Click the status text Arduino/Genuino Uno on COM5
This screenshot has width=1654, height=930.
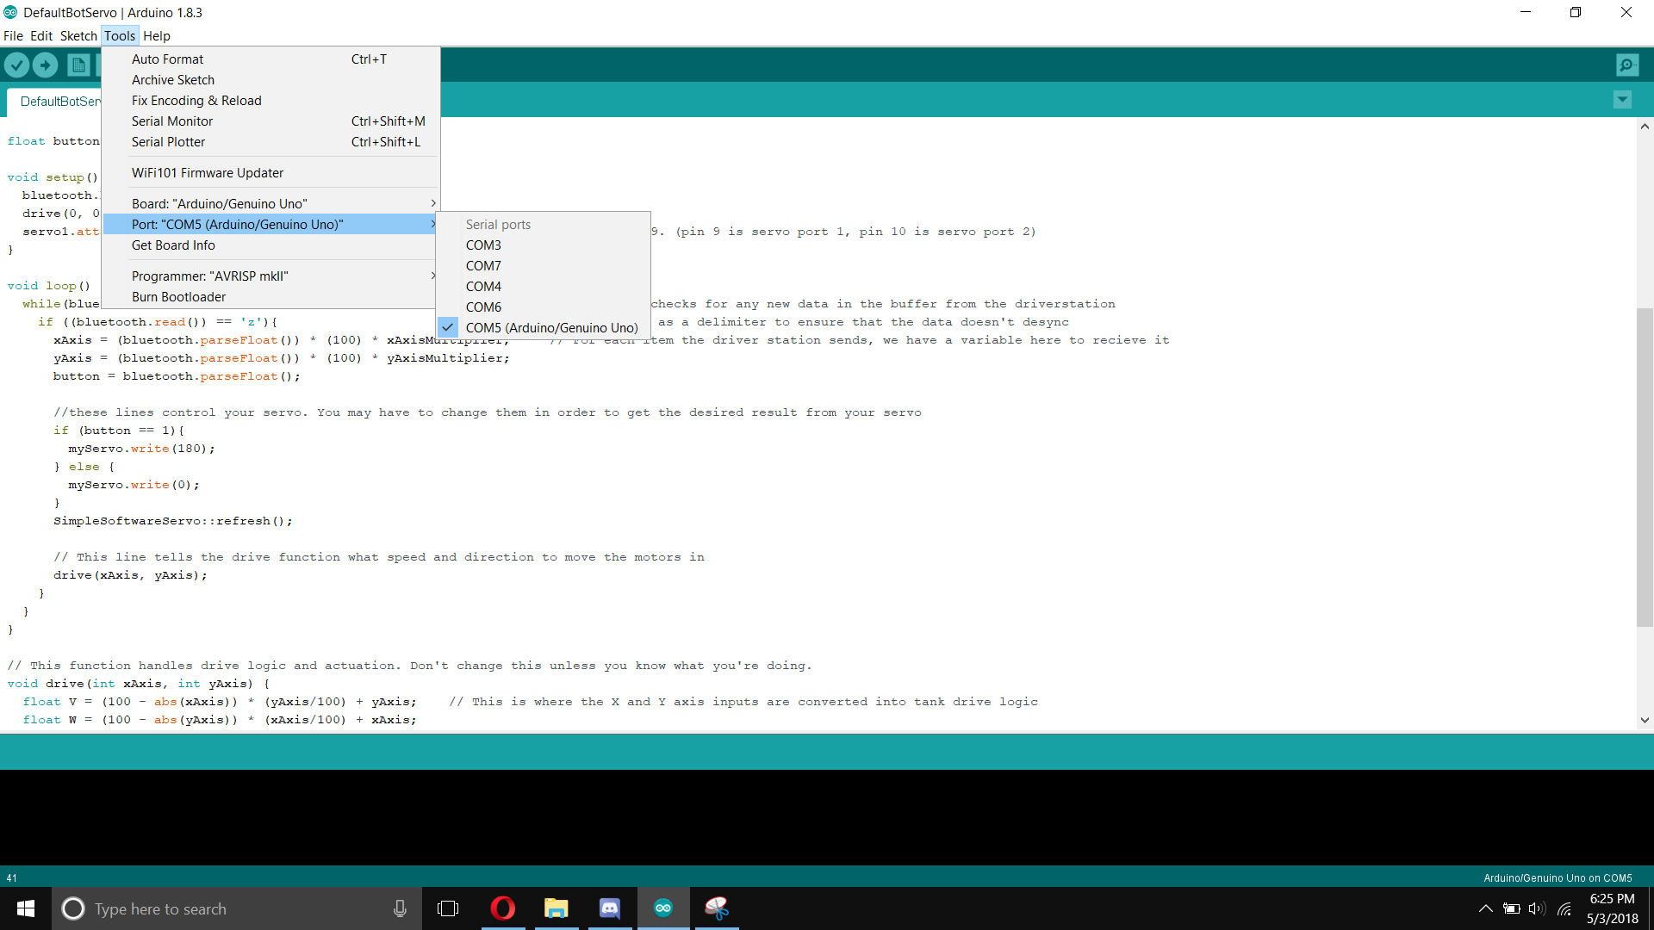click(x=1558, y=878)
